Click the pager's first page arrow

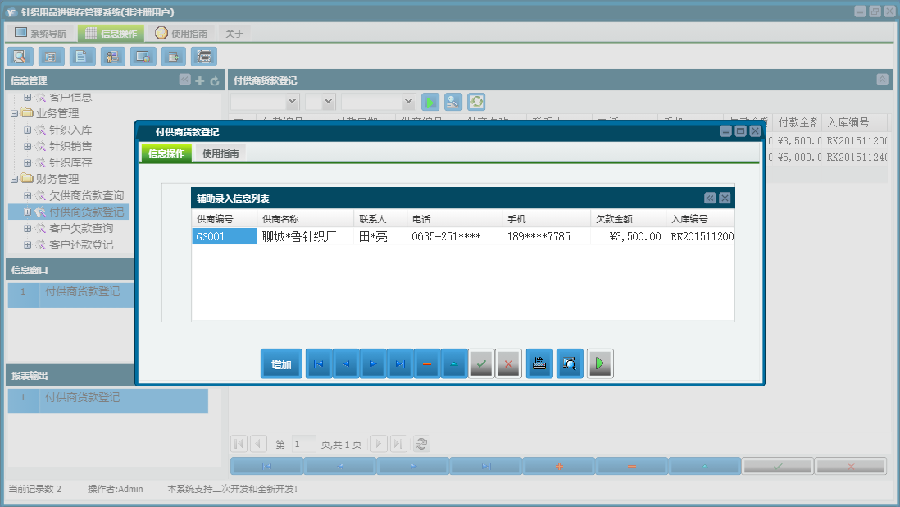point(239,444)
